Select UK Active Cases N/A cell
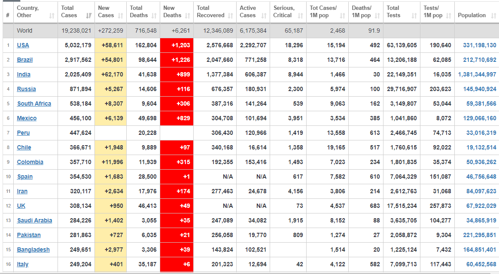This screenshot has width=499, height=274. 253,206
